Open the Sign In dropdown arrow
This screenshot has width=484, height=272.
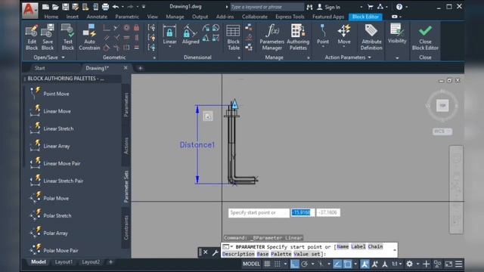361,7
